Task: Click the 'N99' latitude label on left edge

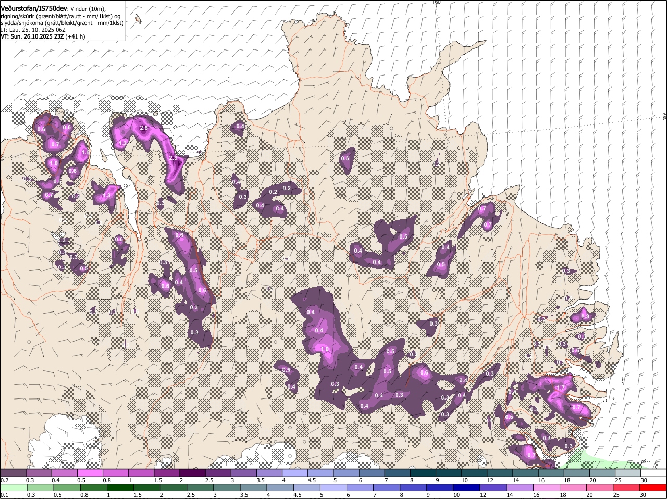Action: coord(3,157)
